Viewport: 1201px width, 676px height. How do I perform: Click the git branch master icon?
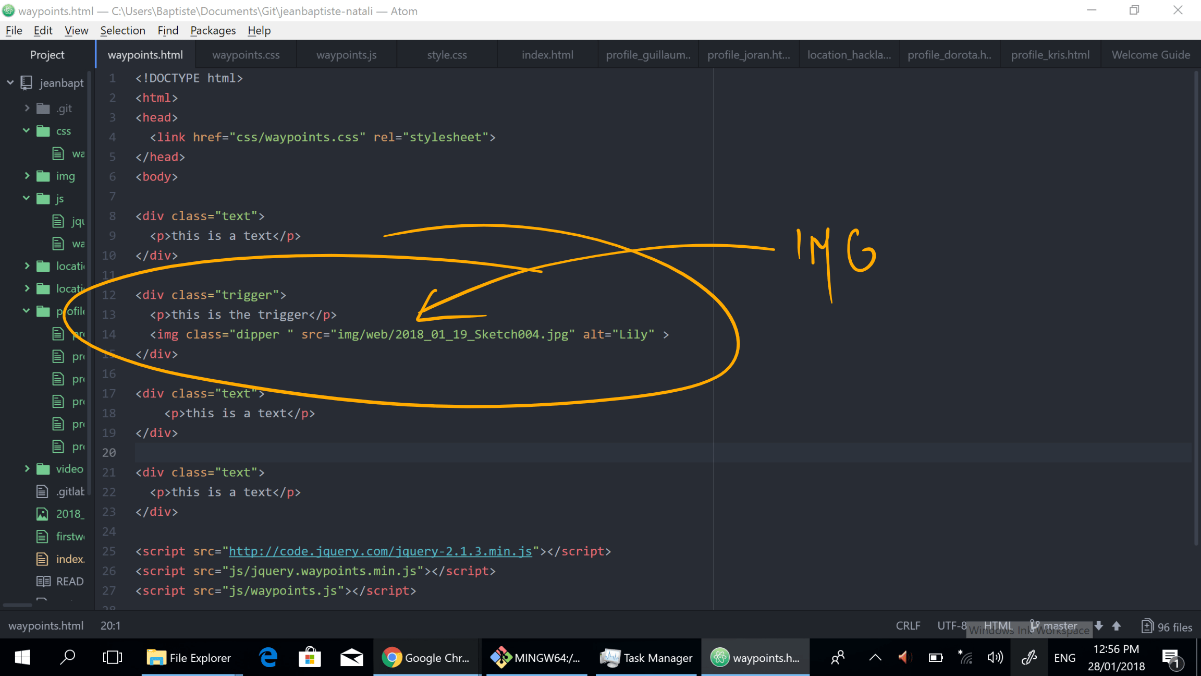[x=1035, y=625]
